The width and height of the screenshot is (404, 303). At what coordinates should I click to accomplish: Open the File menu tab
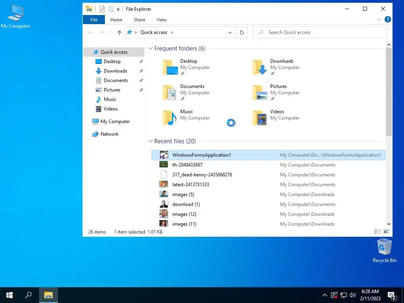click(x=94, y=20)
